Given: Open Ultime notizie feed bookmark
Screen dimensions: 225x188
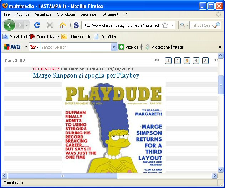Looking at the screenshot, I should click(x=76, y=37).
